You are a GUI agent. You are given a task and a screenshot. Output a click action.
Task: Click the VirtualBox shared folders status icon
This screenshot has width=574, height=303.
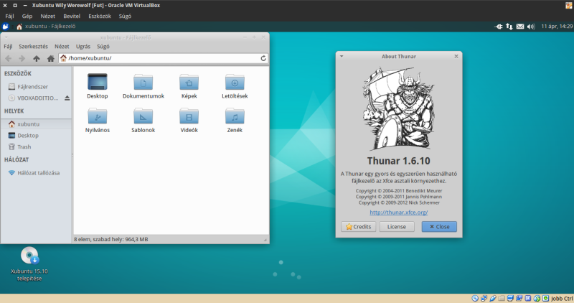502,298
